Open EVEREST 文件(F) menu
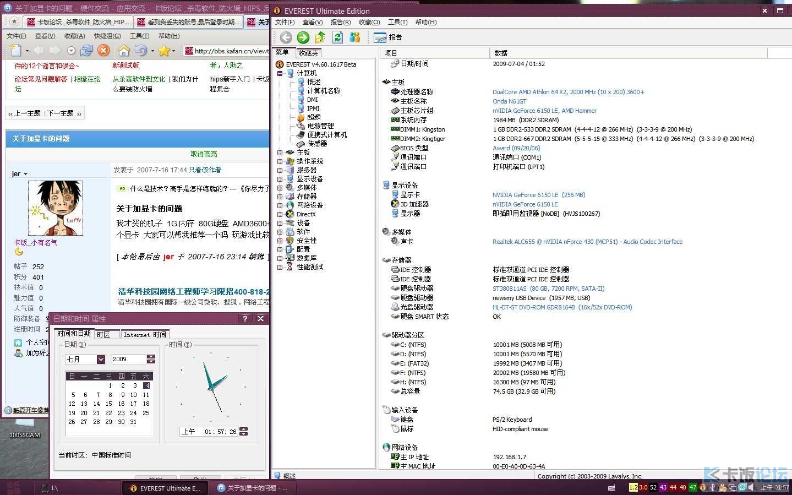This screenshot has width=792, height=495. click(285, 23)
